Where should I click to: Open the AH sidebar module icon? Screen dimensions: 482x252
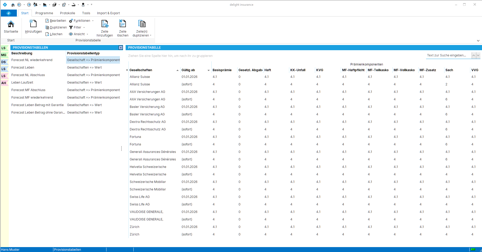4,83
